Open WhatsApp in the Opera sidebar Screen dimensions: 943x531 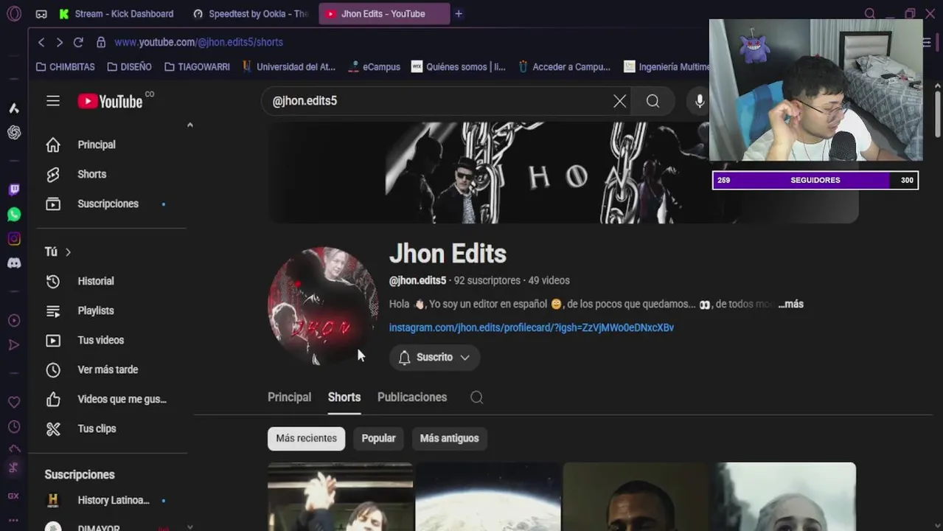click(x=14, y=214)
